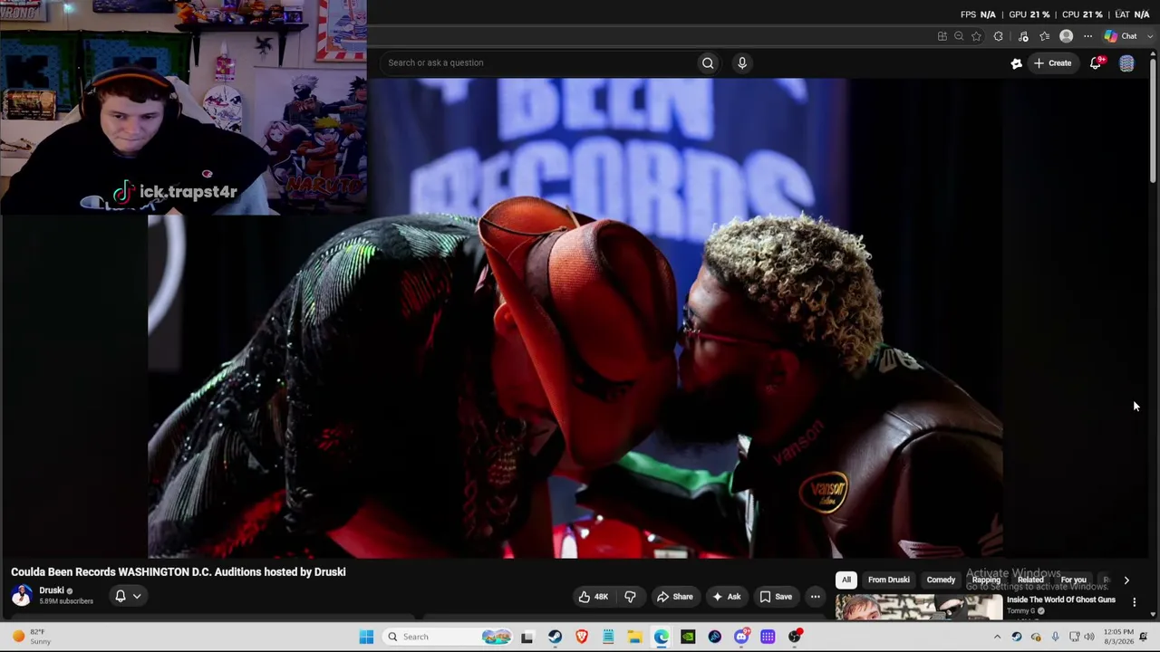Click the video player to pause playback
The width and height of the screenshot is (1160, 652).
click(575, 317)
